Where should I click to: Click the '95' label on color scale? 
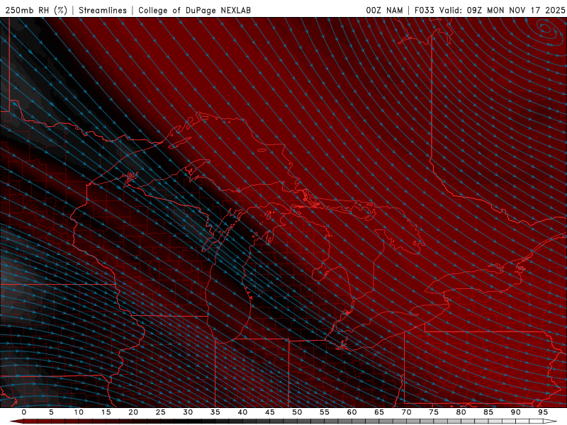[543, 412]
